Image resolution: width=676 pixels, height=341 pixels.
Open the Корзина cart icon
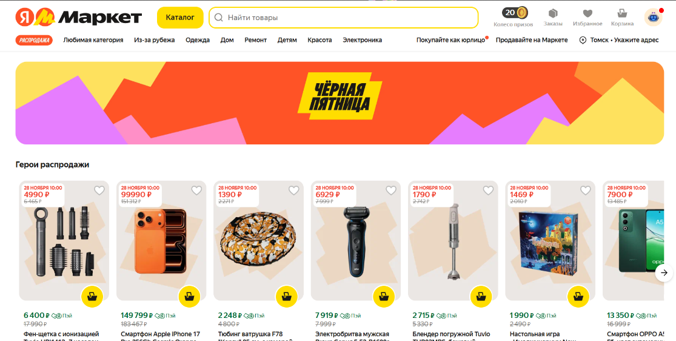point(622,14)
